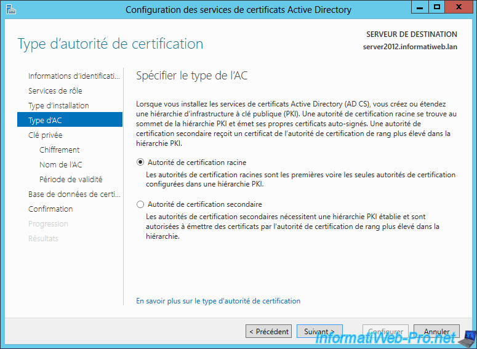Go to Chiffrement sub-step

[59, 150]
